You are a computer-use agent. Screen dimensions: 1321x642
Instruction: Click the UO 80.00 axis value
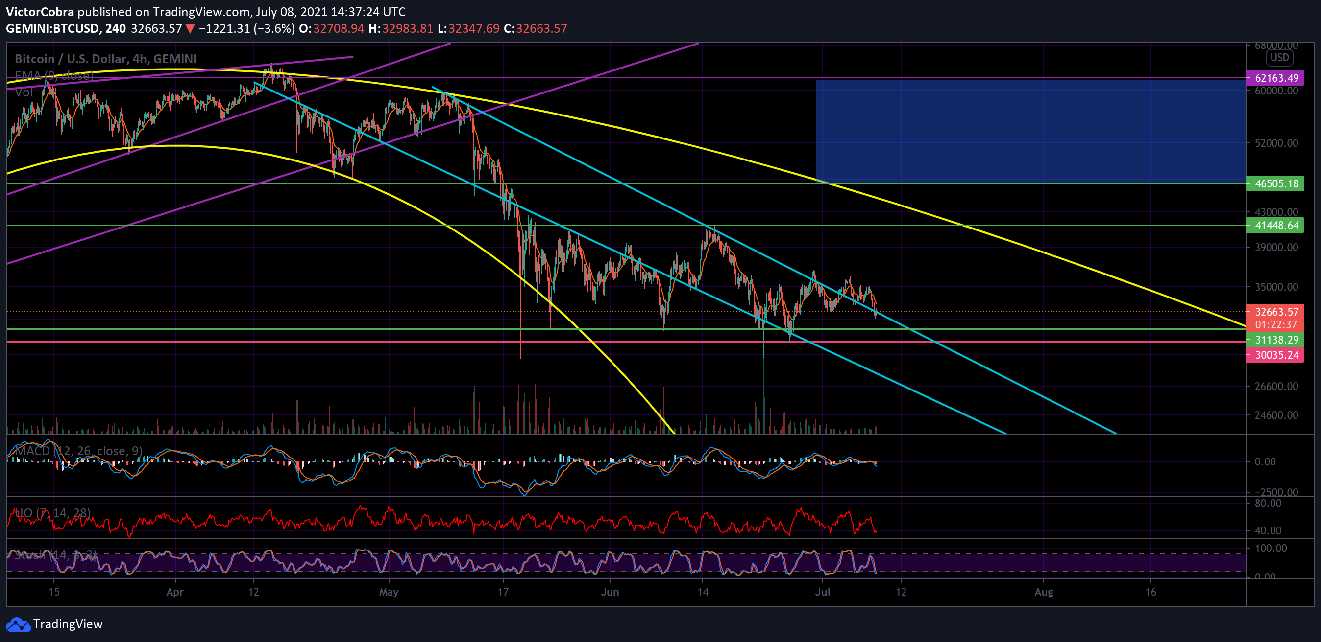point(1268,503)
